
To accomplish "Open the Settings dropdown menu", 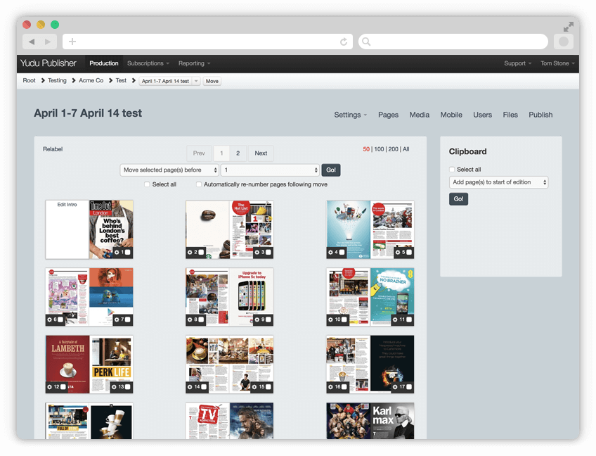I will (350, 115).
